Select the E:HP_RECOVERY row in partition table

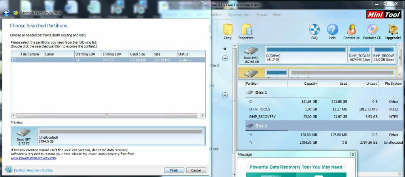324,117
